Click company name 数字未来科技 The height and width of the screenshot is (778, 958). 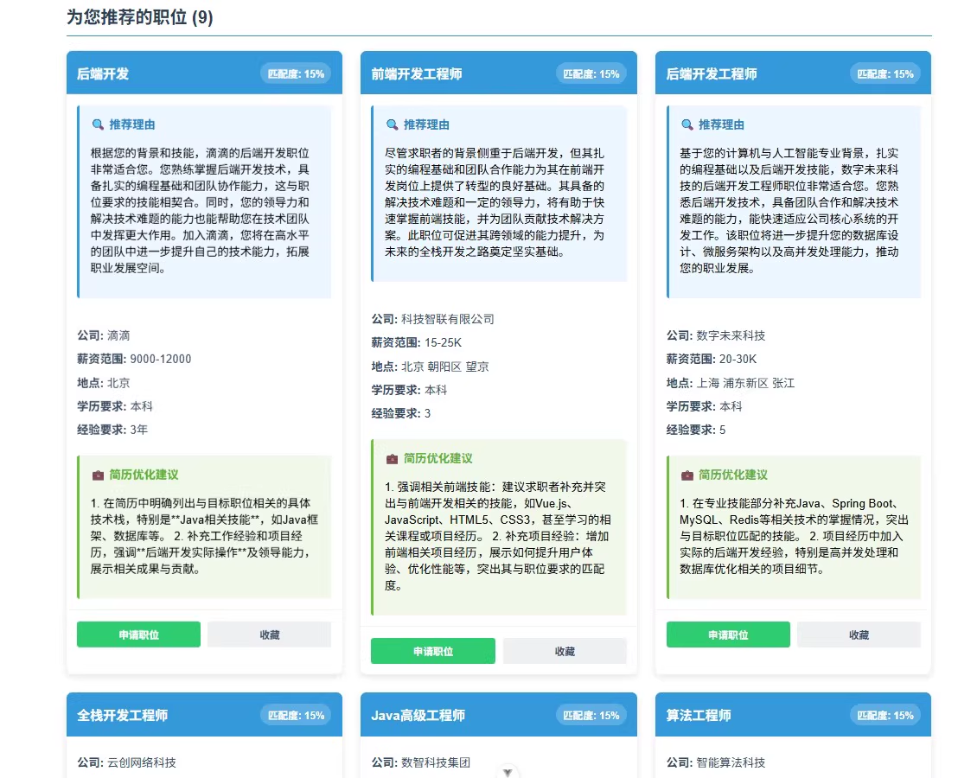(x=731, y=335)
